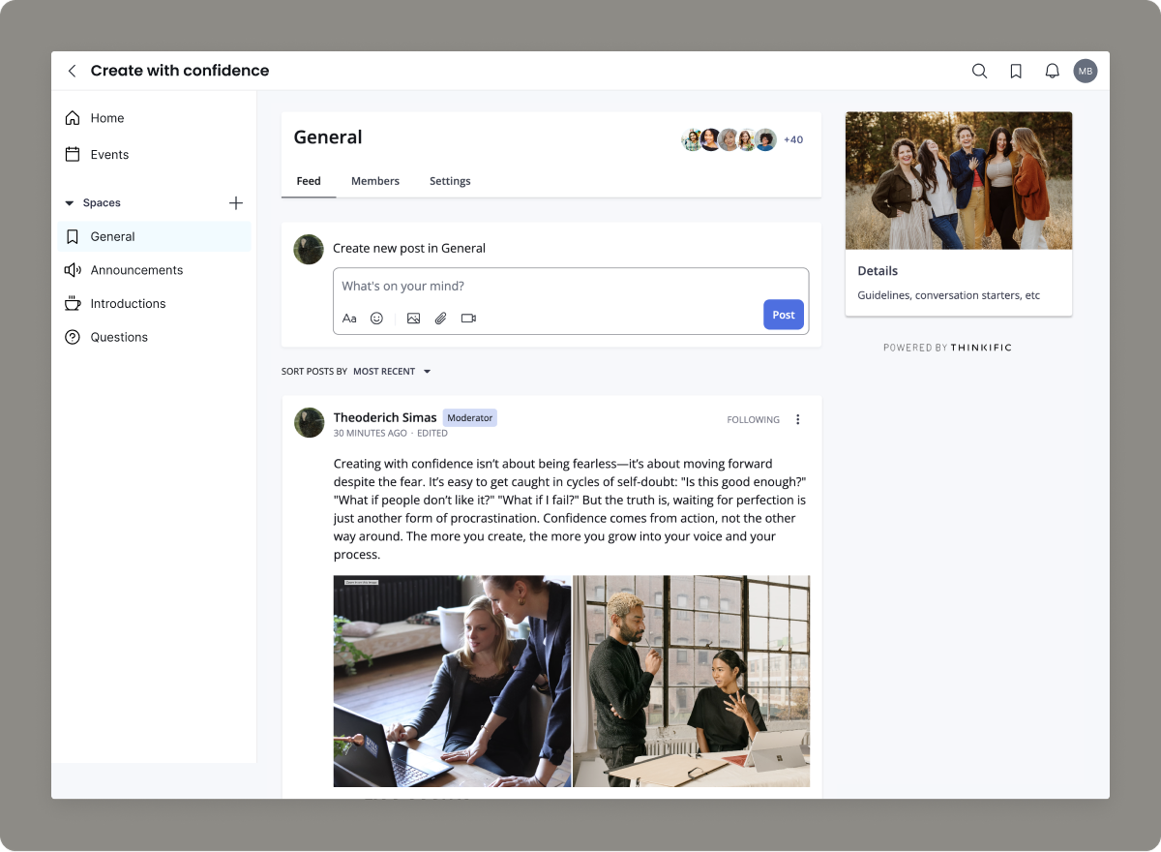Open the post image of women at laptop
This screenshot has height=852, width=1161.
[x=452, y=682]
